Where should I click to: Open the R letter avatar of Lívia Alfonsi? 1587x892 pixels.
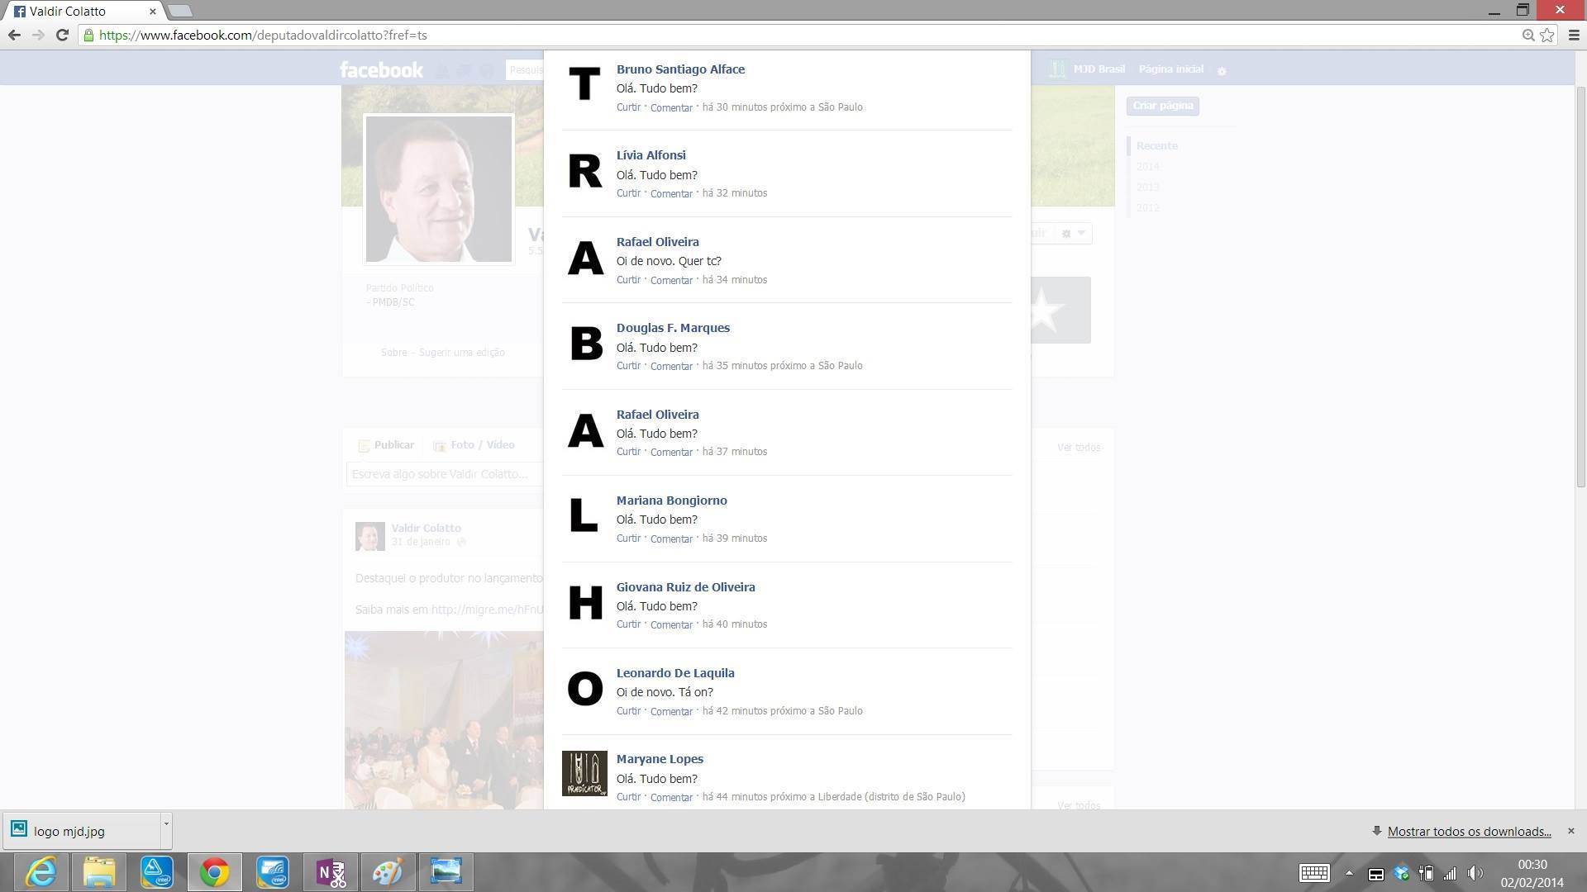584,171
